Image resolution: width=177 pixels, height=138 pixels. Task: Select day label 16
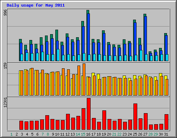click(88, 134)
